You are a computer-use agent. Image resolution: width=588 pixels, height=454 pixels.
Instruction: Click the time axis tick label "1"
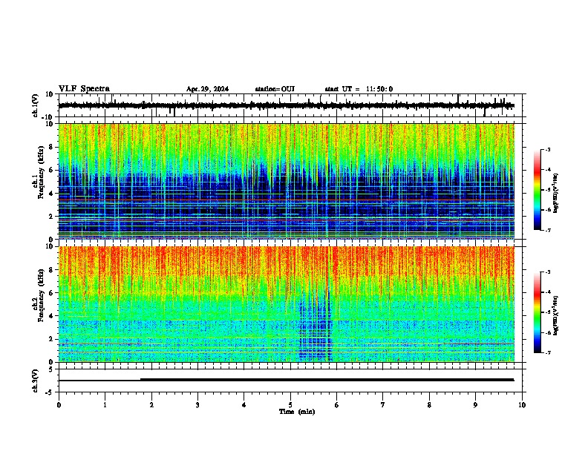105,405
